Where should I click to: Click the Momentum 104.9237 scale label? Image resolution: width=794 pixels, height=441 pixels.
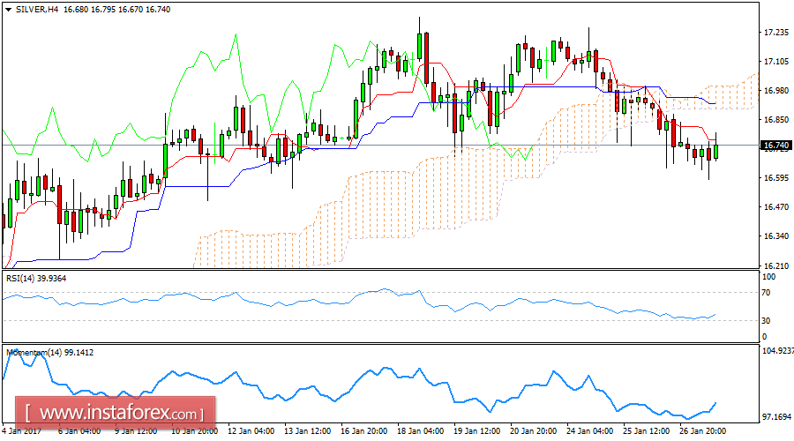pos(778,350)
